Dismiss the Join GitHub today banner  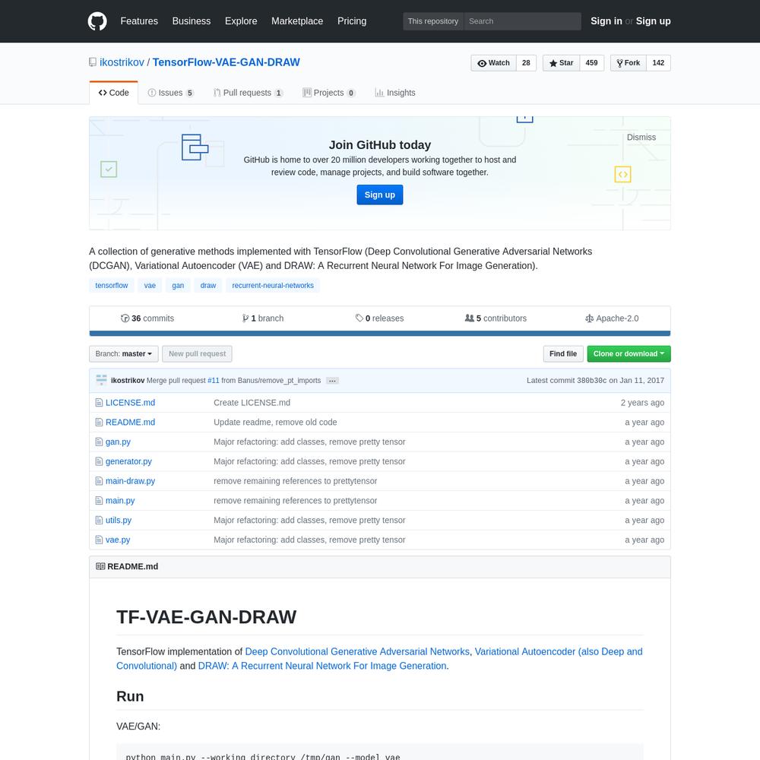point(641,137)
